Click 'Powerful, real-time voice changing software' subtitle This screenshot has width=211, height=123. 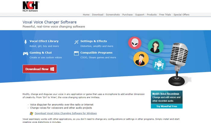point(54,27)
